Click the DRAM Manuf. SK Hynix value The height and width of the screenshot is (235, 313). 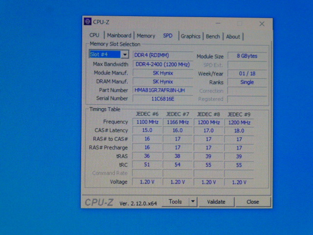pyautogui.click(x=162, y=82)
